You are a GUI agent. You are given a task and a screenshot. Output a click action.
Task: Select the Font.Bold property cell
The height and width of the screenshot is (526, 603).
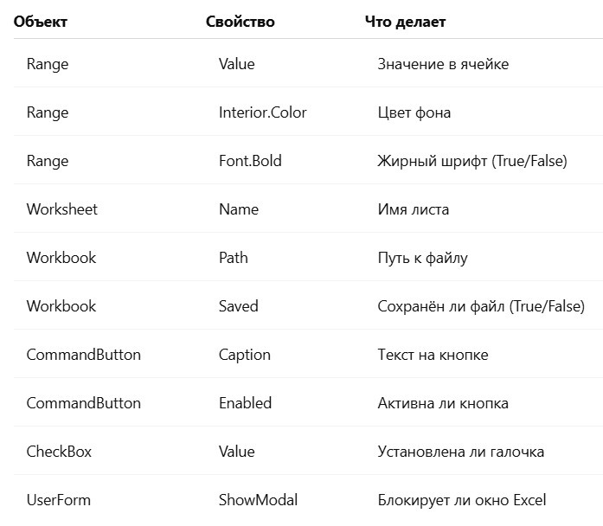(x=250, y=161)
